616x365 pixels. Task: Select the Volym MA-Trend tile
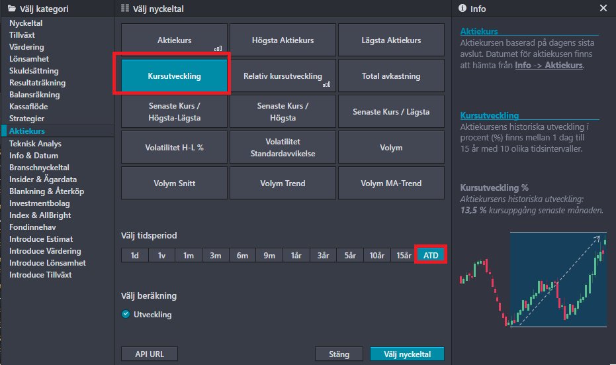tap(391, 183)
